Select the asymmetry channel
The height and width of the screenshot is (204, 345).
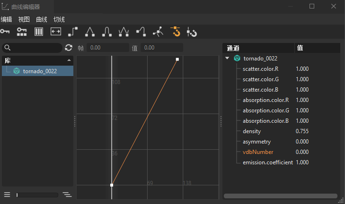[257, 142]
